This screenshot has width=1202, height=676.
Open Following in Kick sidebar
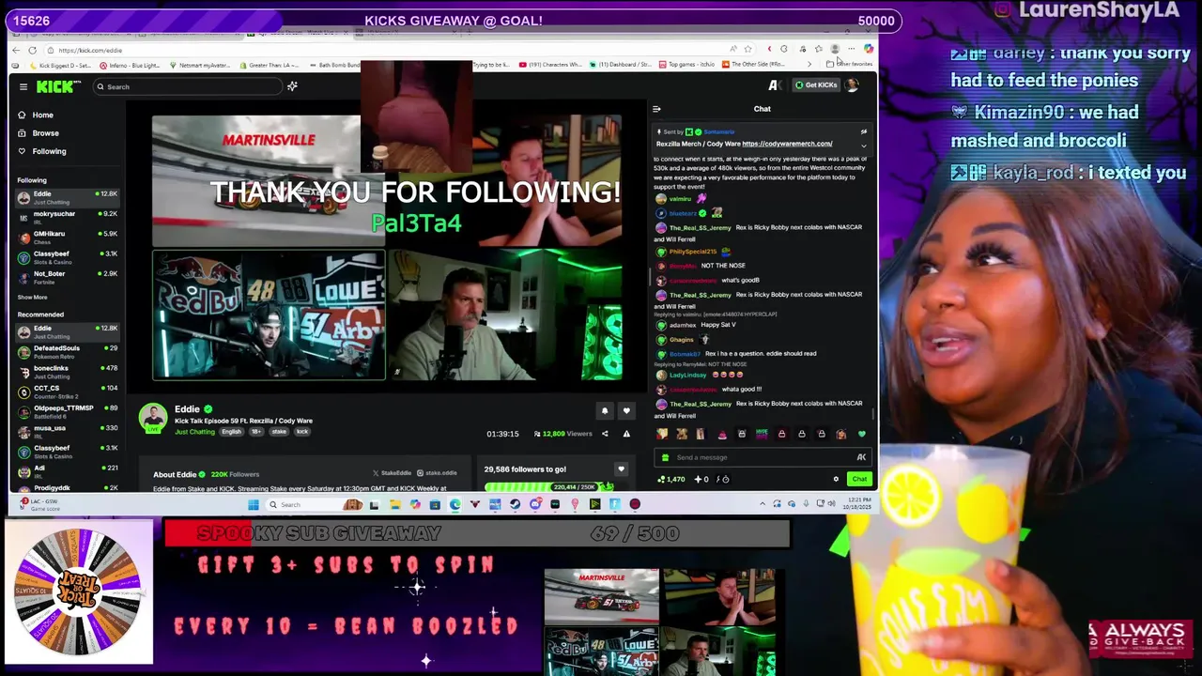click(x=41, y=151)
